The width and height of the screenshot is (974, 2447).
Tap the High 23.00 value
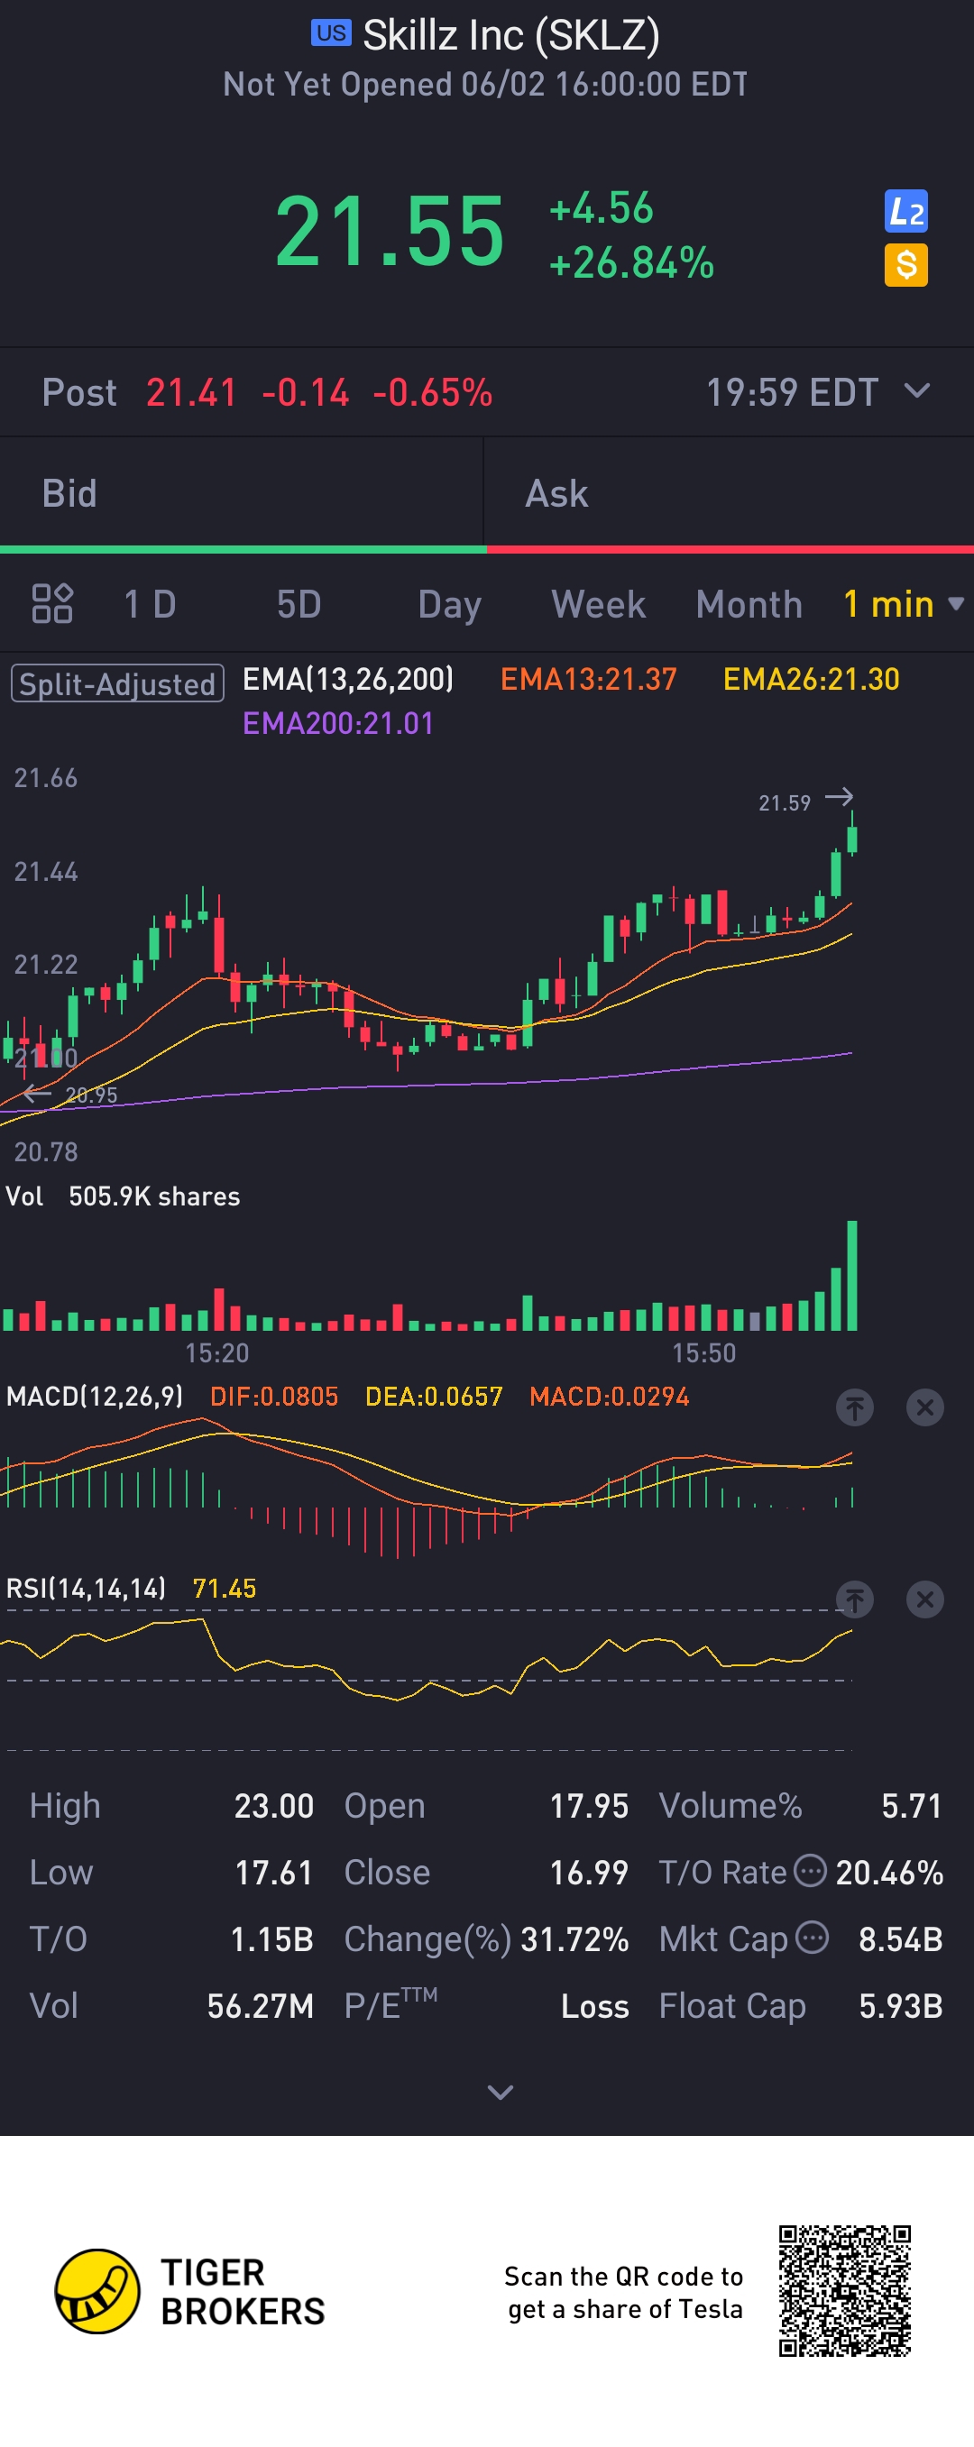point(273,1806)
